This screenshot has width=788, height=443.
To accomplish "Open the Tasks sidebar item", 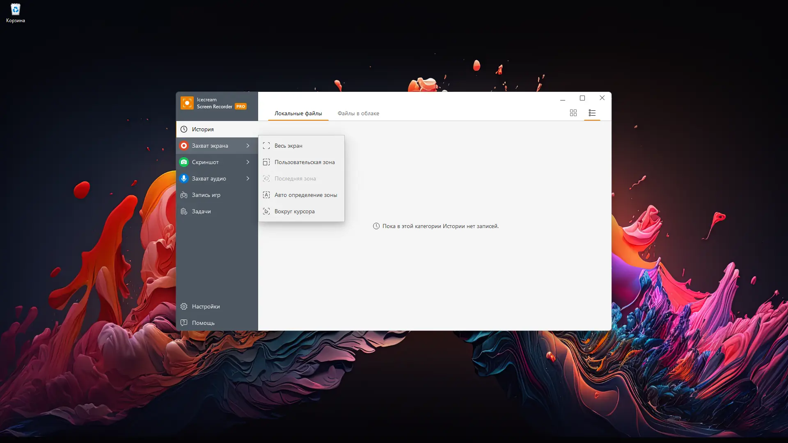I will [201, 211].
